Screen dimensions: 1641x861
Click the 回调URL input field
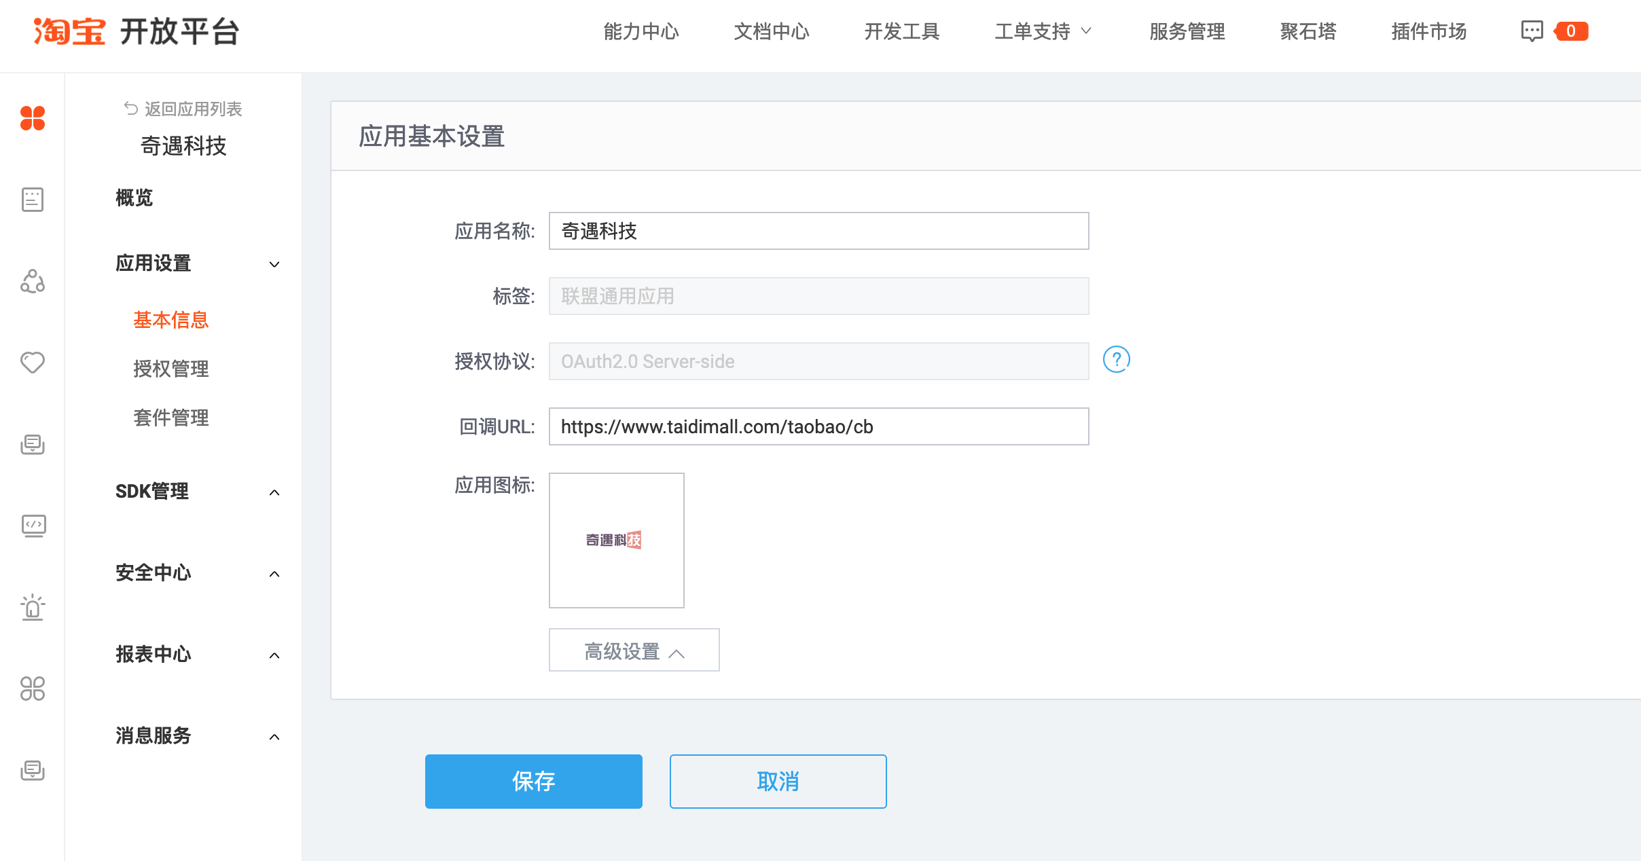[x=818, y=426]
